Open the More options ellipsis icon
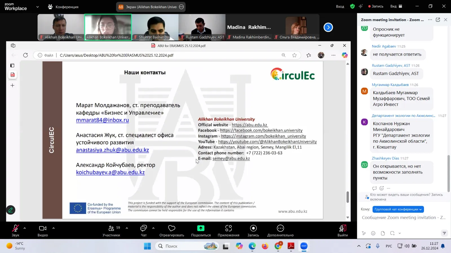Viewport: 451px width, 253px height. click(280, 228)
